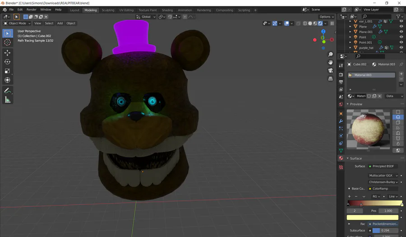Screen dimensions: 406x237
Task: Open the Object properties tab
Action: pyautogui.click(x=341, y=114)
